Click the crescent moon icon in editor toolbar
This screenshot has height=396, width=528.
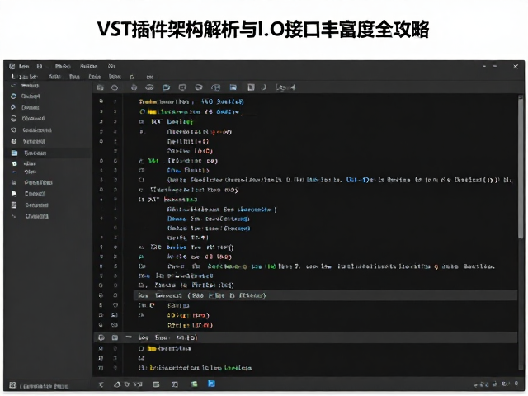click(264, 87)
